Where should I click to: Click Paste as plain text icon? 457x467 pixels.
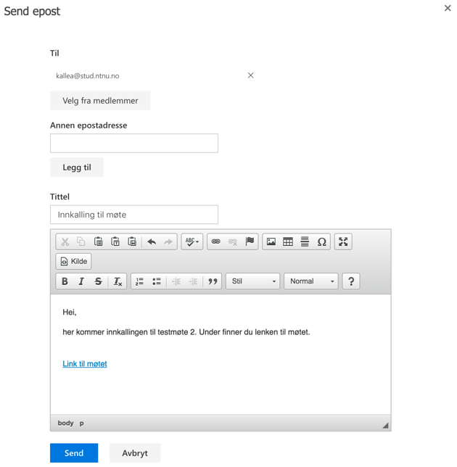(x=115, y=241)
